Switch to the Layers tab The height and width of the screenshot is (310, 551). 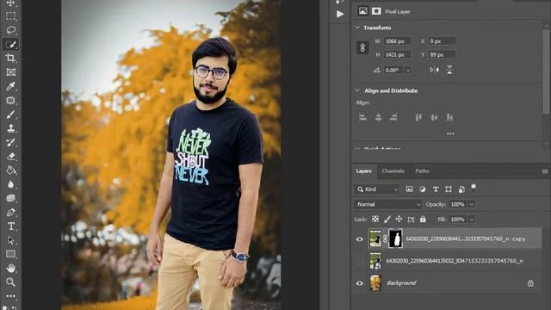click(363, 171)
